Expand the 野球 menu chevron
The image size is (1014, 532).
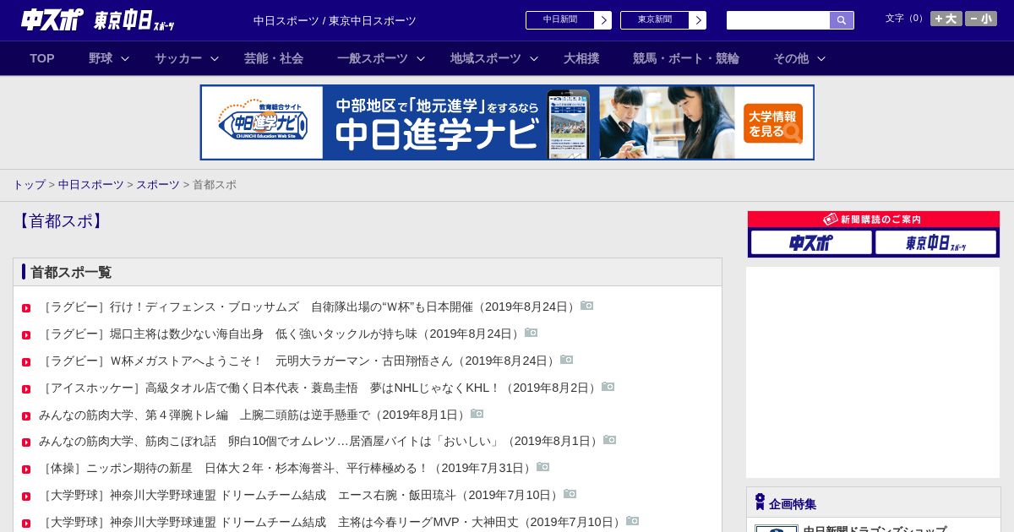[x=125, y=58]
